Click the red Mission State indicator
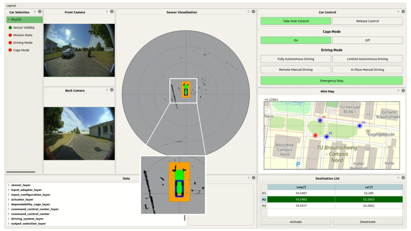Viewport: 411px width, 231px height. (x=10, y=35)
